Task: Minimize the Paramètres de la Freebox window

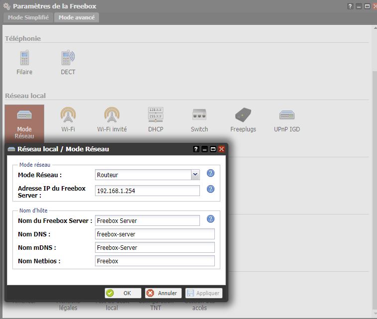Action: pos(359,6)
